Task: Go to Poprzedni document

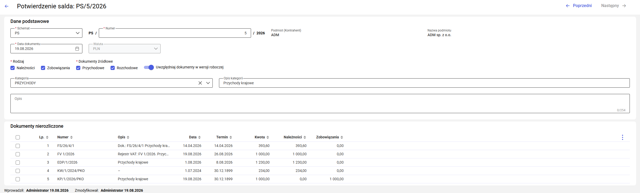Action: click(x=579, y=6)
